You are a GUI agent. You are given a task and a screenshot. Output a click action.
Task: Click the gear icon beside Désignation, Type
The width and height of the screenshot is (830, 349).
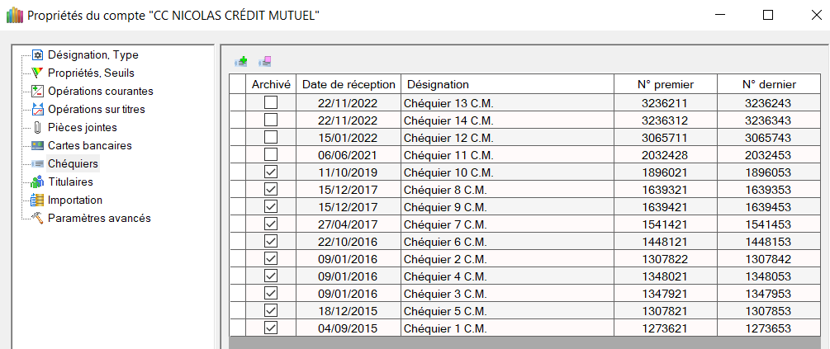[36, 55]
